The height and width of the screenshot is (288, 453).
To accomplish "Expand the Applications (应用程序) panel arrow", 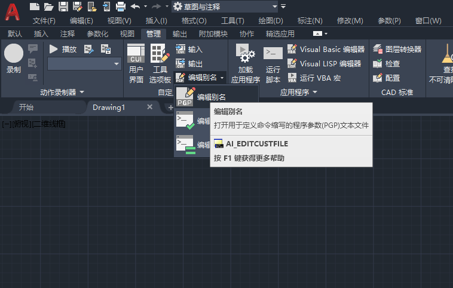I will tap(315, 92).
